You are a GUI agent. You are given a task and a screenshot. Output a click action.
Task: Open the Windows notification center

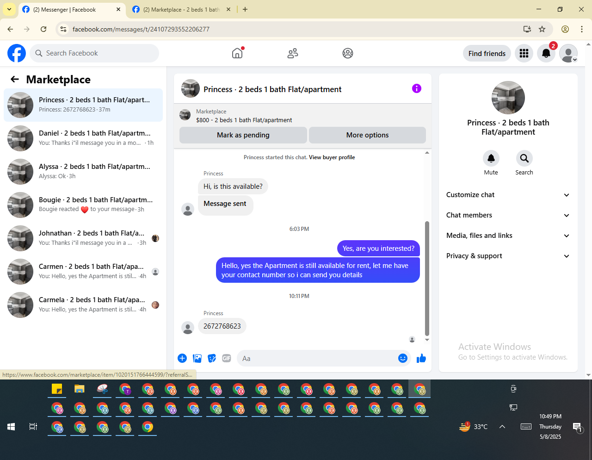(x=577, y=427)
